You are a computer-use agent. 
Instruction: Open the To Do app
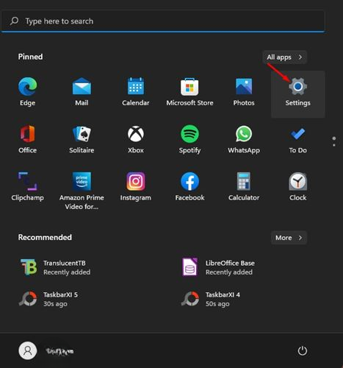[298, 139]
